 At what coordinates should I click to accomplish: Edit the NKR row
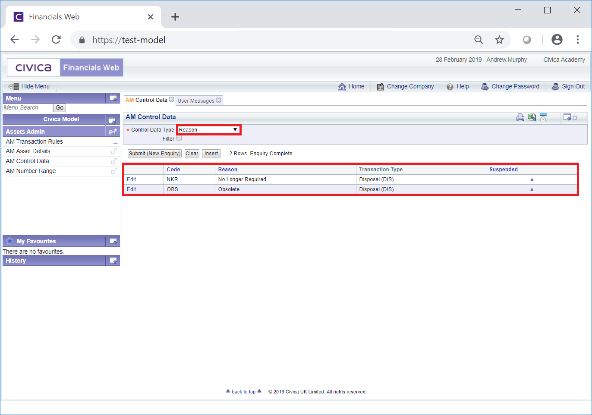(x=131, y=179)
